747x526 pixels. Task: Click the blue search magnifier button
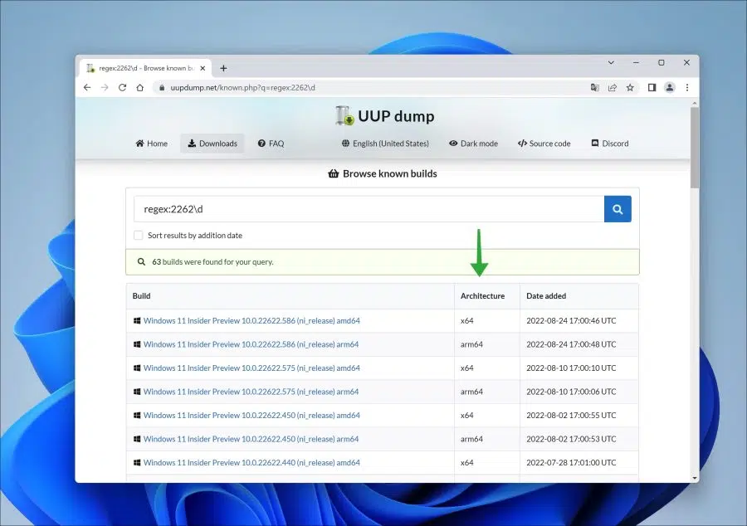click(618, 209)
